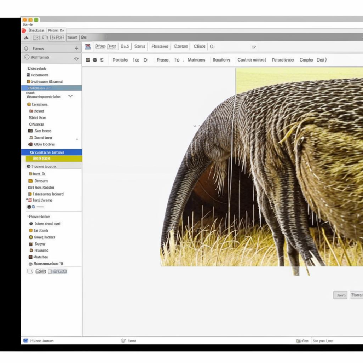The width and height of the screenshot is (363, 363).
Task: Click the eye-like icon beside Tiooxed Icoetrk
Action: (x=28, y=166)
